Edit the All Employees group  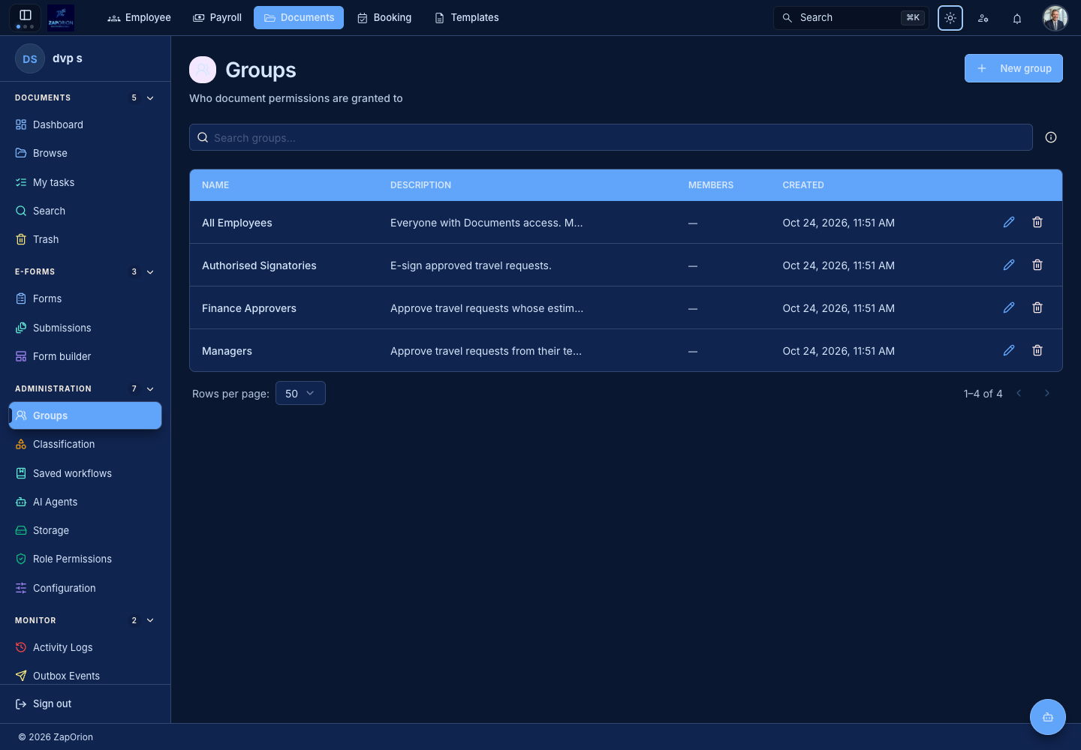tap(1009, 222)
